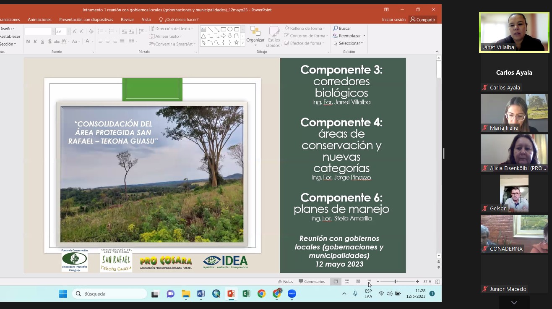552x309 pixels.
Task: Open Alinear texto dropdown
Action: coord(165,36)
